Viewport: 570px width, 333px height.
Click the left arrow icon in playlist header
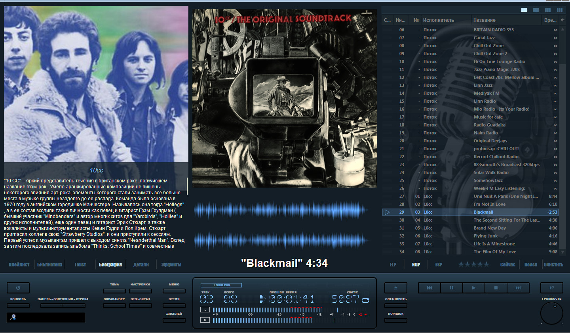click(x=562, y=20)
